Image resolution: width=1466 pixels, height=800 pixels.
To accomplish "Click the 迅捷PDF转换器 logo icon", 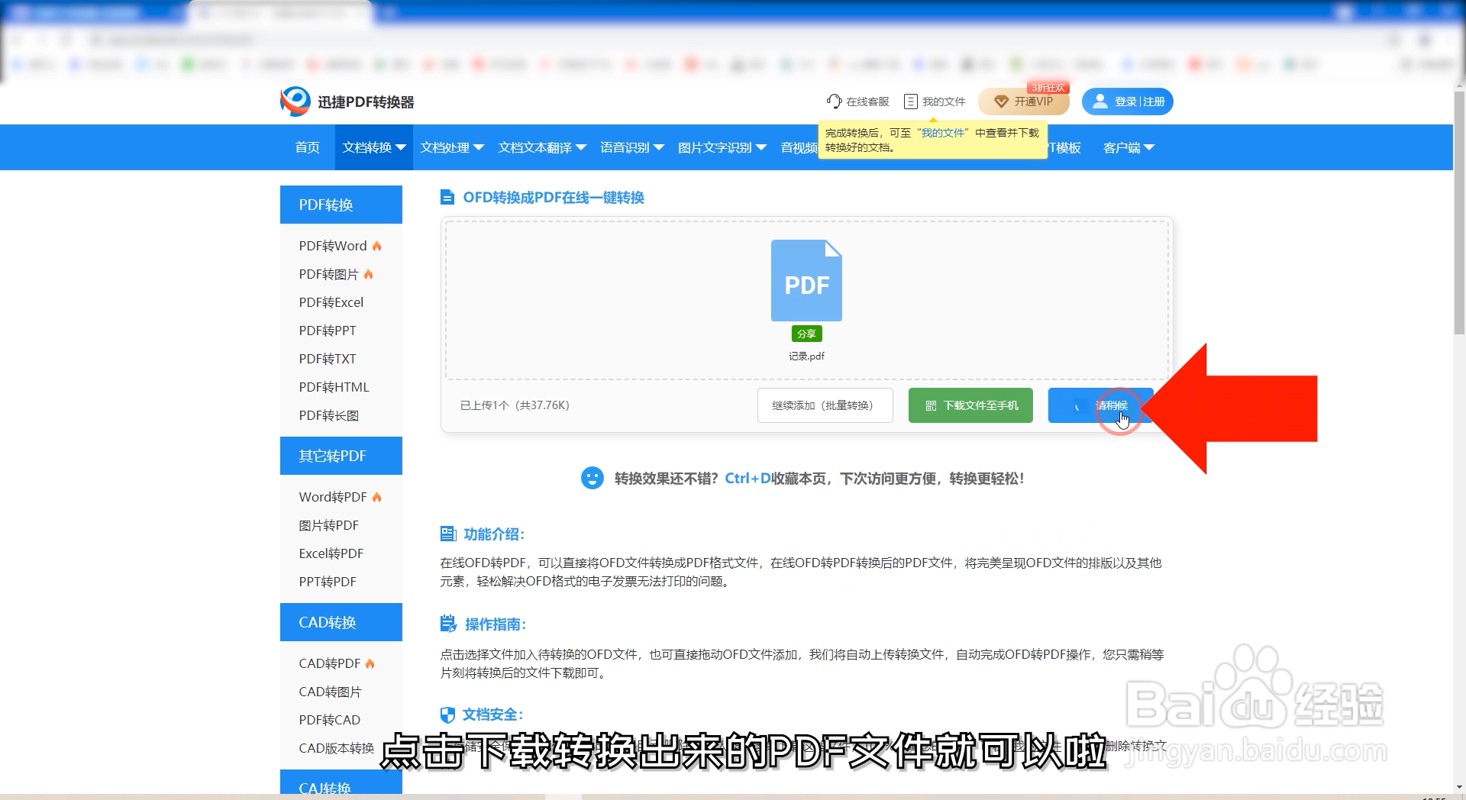I will (x=294, y=101).
